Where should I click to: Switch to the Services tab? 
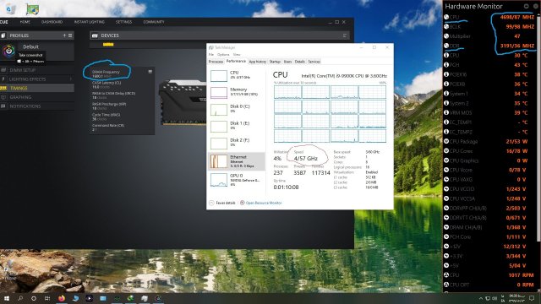(314, 62)
